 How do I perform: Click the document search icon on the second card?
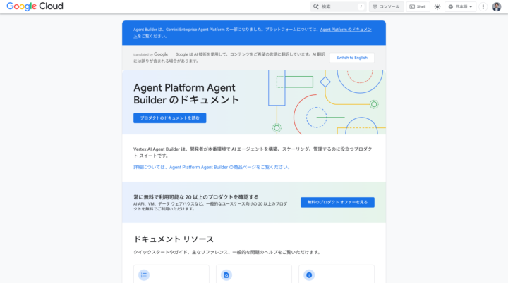[226, 275]
